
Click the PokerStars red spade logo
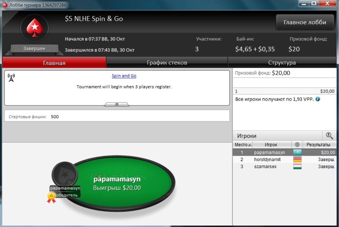(34, 27)
